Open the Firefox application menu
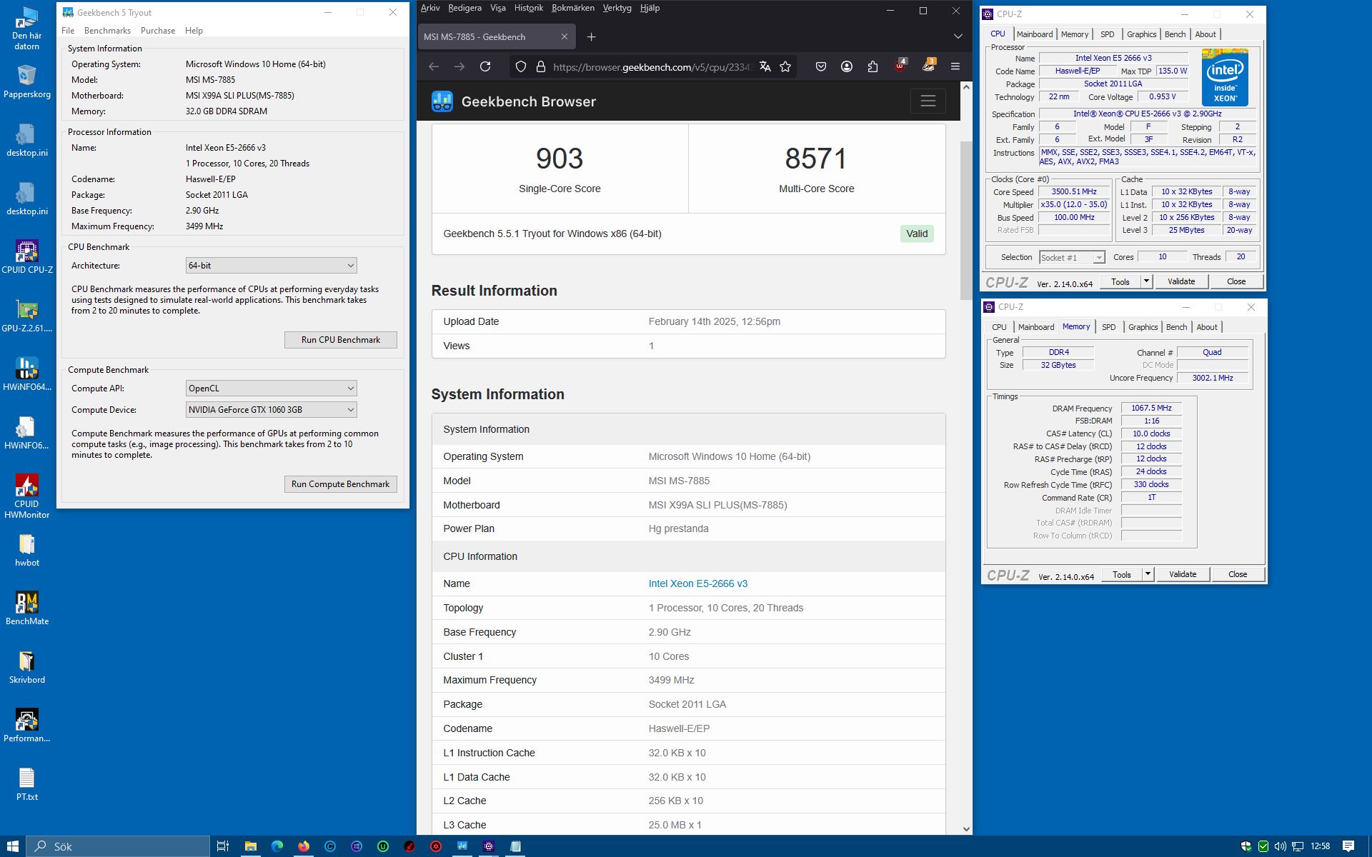 coord(955,66)
